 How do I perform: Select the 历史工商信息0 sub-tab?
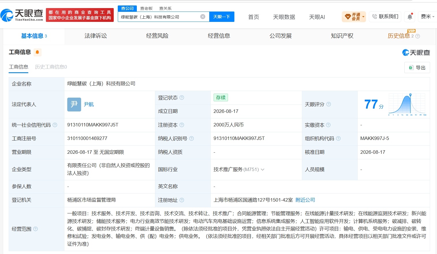[x=51, y=67]
